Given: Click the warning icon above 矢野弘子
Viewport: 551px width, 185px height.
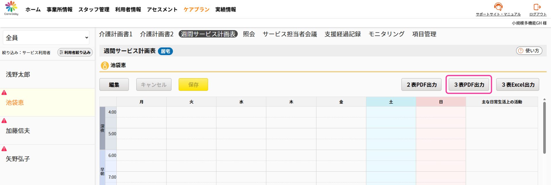Looking at the screenshot, I should pos(4,149).
